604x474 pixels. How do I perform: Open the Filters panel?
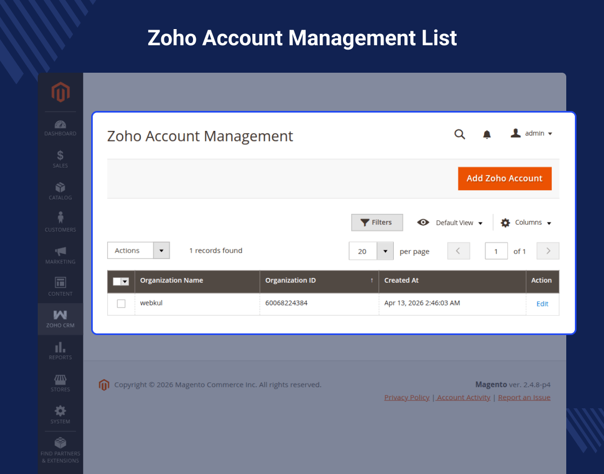(x=377, y=222)
